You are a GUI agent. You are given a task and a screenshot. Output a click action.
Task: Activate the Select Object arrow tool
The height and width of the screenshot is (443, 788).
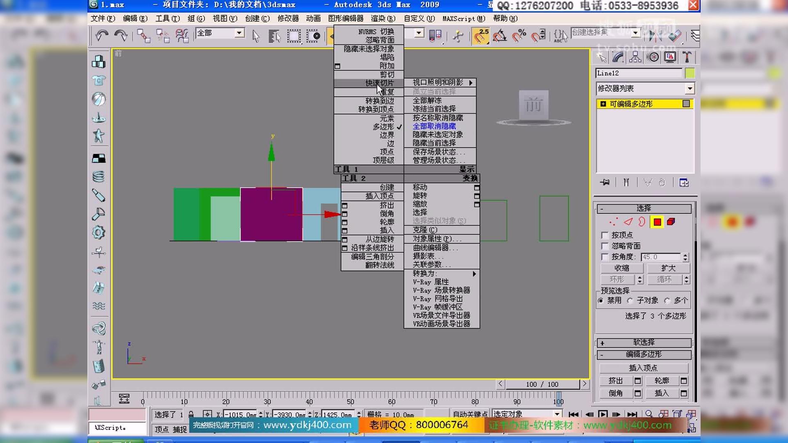[x=255, y=36]
